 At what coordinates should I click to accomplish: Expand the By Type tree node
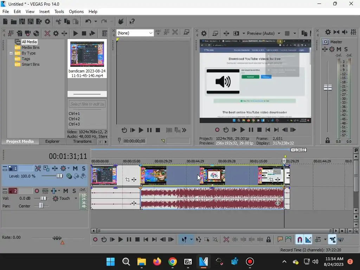[11, 53]
